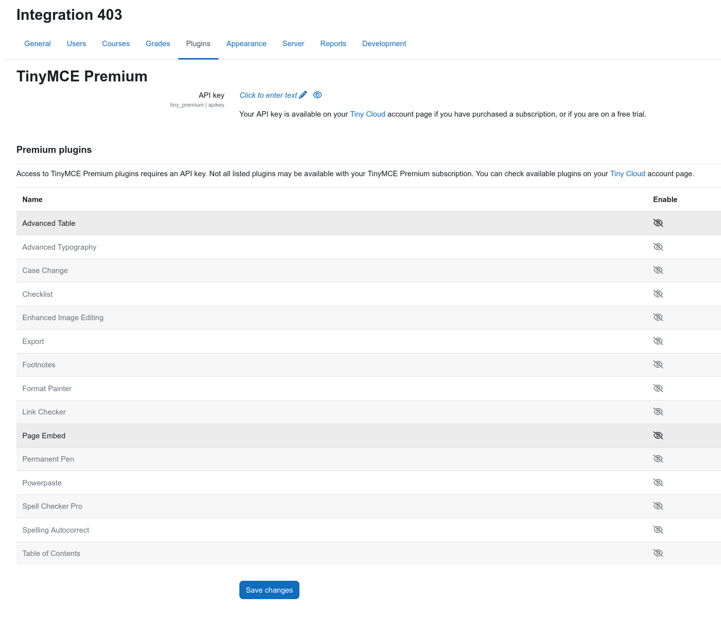The image size is (721, 617).
Task: Click the Footnotes plugin name
Action: click(39, 365)
